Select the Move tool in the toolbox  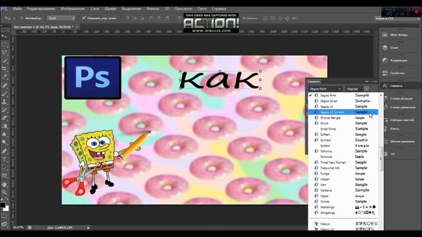click(5, 36)
